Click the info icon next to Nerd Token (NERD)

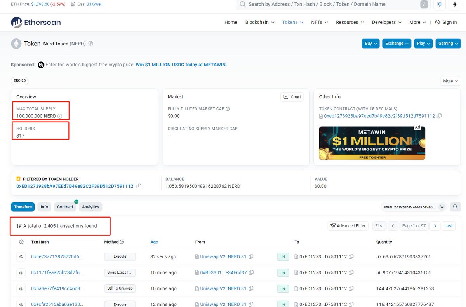(90, 44)
